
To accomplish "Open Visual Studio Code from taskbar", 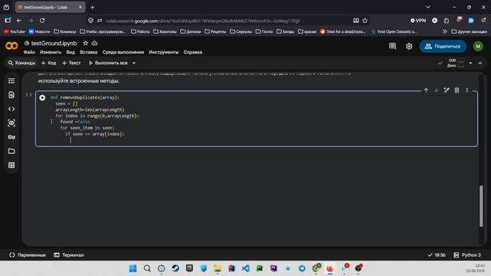I will 245,268.
